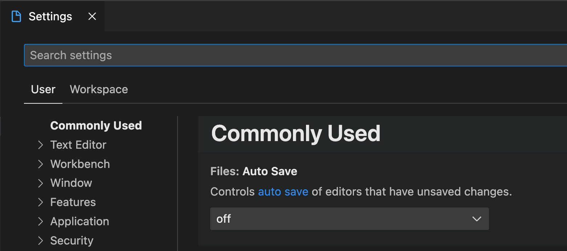Switch to the Workspace settings tab
Viewport: 567px width, 251px height.
click(x=99, y=89)
